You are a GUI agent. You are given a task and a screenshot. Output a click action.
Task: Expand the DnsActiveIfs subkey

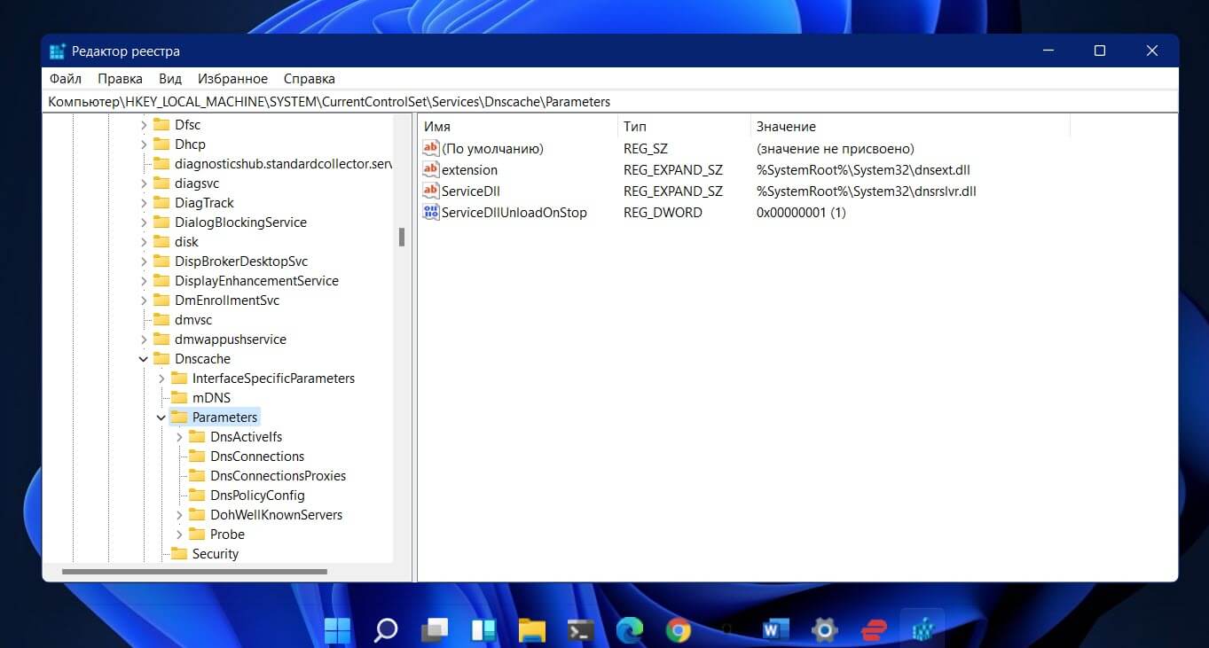pos(179,437)
